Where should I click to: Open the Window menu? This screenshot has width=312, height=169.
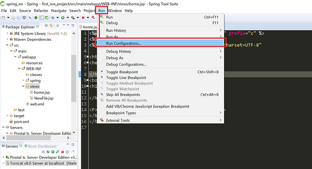[115, 10]
